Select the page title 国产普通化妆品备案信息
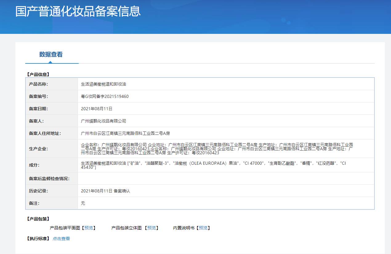 pyautogui.click(x=78, y=11)
